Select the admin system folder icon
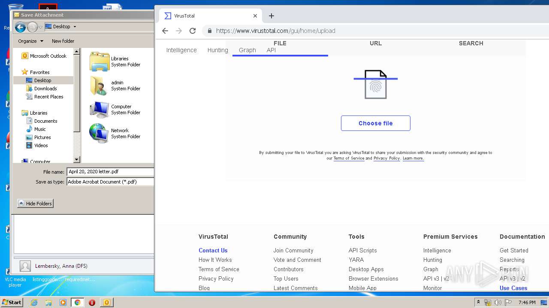The image size is (549, 308). (100, 86)
